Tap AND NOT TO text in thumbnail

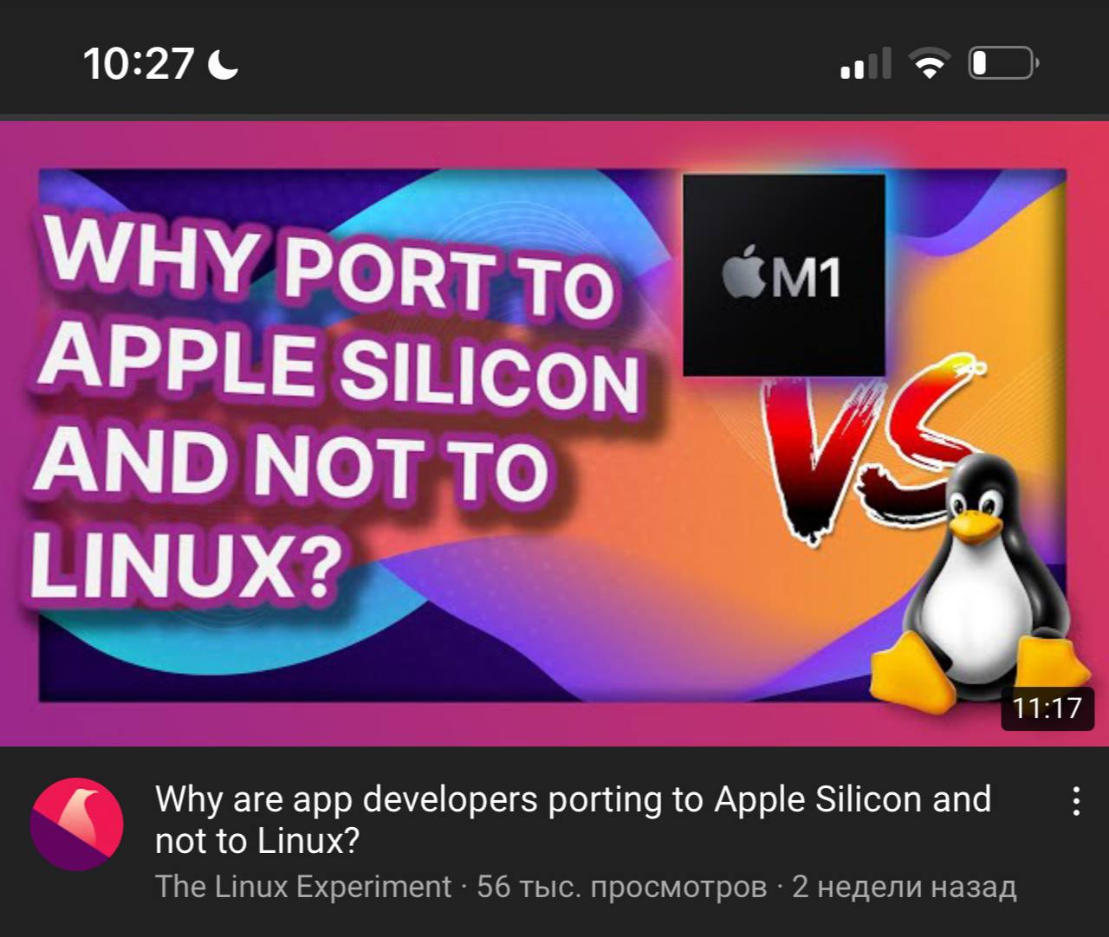(x=291, y=464)
